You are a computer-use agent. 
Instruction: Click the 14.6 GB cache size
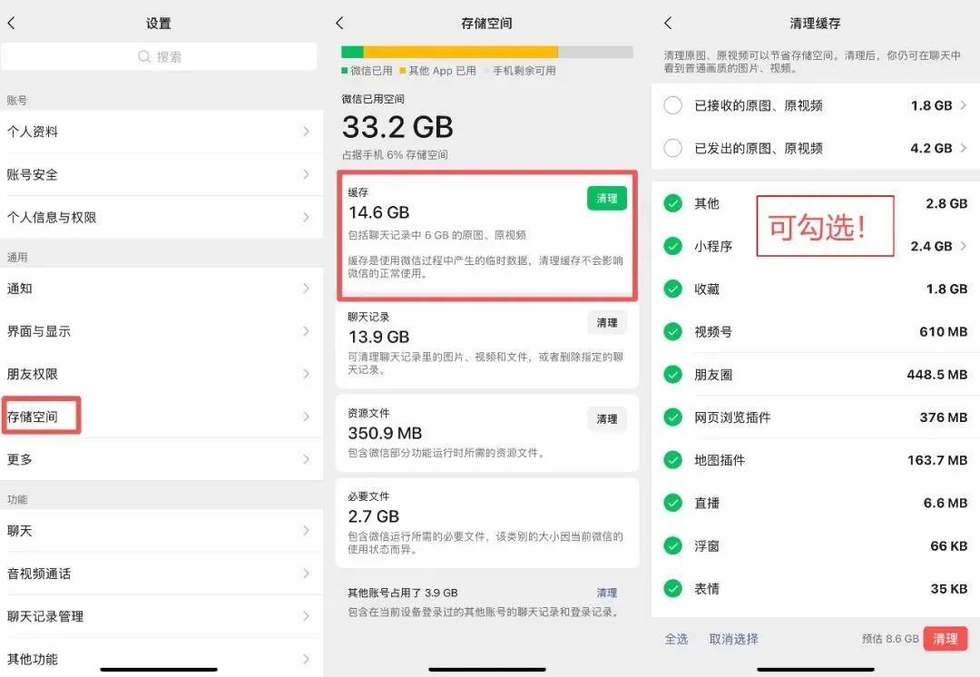378,212
